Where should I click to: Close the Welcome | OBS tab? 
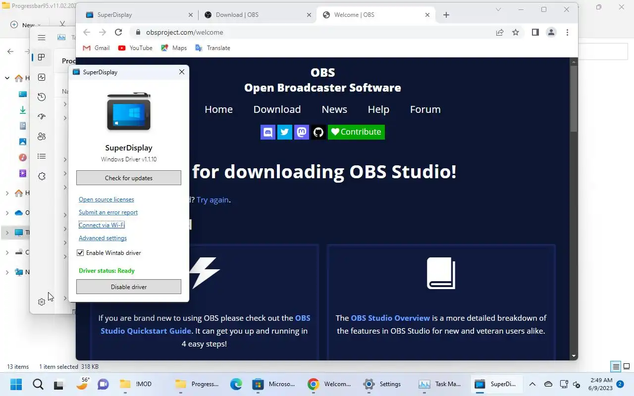[427, 15]
